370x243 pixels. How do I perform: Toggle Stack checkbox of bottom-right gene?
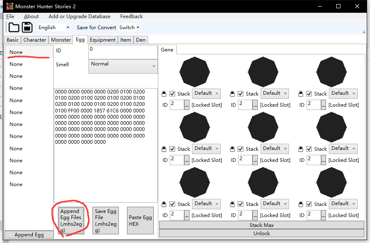coord(309,204)
